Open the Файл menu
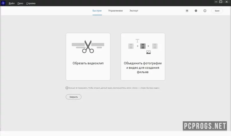This screenshot has height=136, width=231. pos(12,3)
